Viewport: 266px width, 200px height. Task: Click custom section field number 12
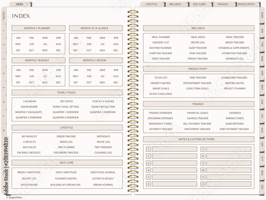(229, 184)
